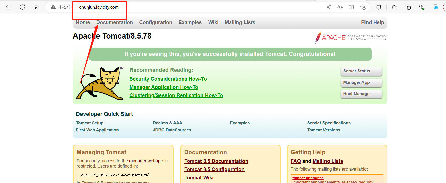Turn on the read aloud feature
The image size is (446, 183).
coord(329,7)
